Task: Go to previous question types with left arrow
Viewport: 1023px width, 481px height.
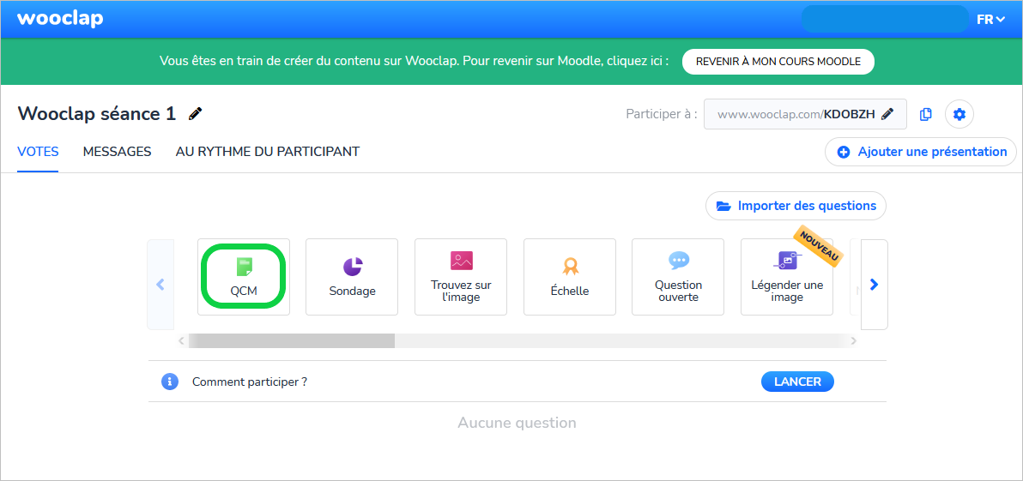Action: (160, 284)
